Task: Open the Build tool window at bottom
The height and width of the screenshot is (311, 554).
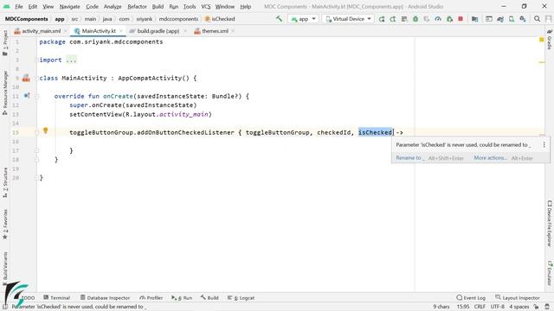Action: [x=209, y=297]
